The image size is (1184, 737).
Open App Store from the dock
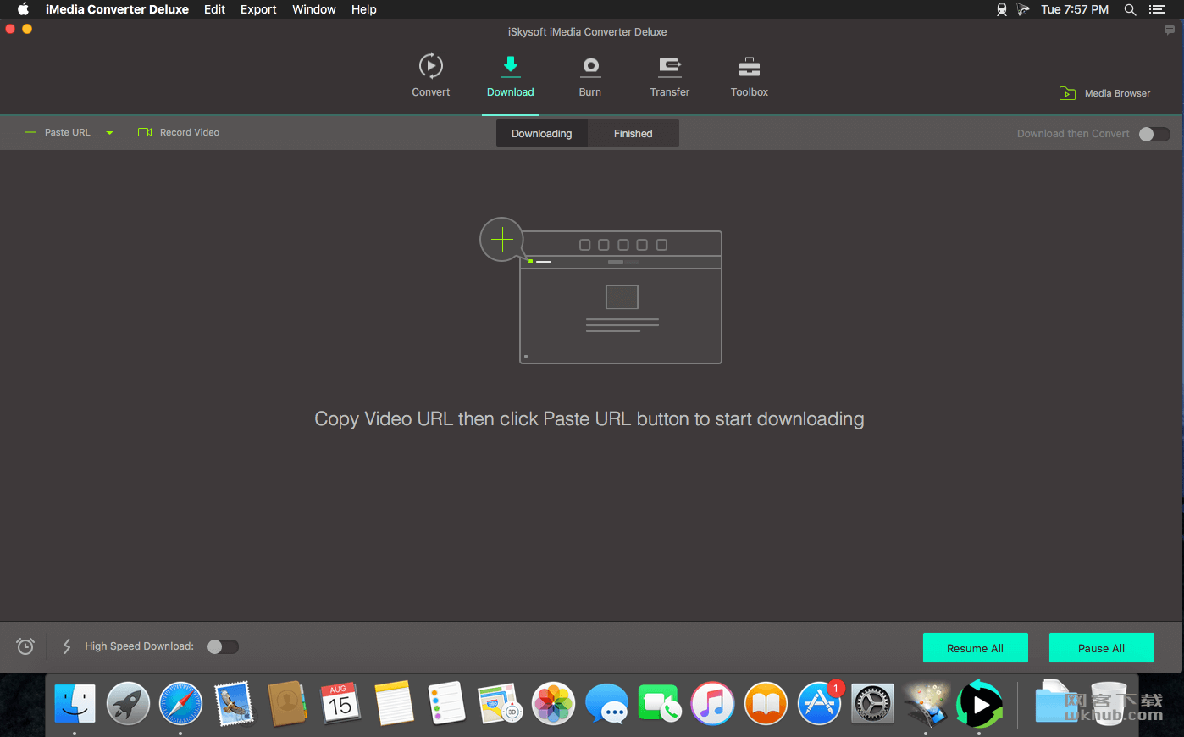819,704
